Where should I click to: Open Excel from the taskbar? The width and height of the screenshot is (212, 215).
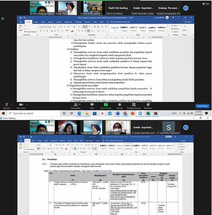click(148, 113)
